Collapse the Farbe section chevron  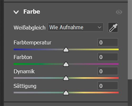tap(16, 12)
